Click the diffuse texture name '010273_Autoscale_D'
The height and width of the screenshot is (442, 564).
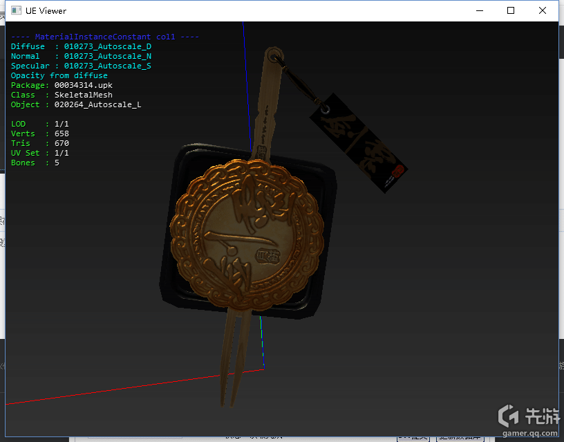pos(108,46)
